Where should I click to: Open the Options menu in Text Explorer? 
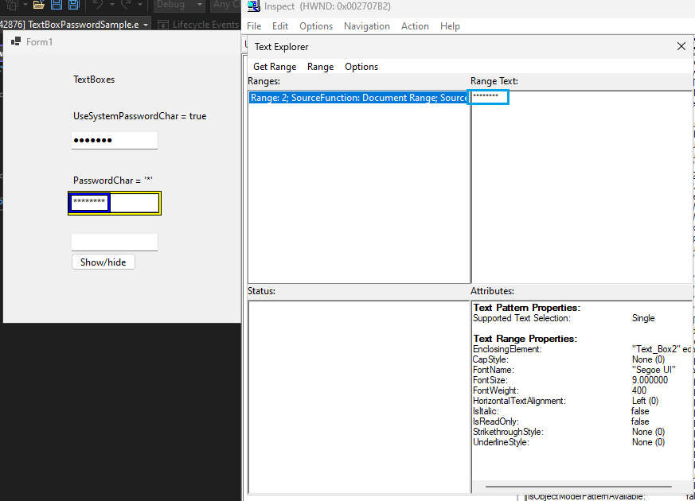point(361,67)
